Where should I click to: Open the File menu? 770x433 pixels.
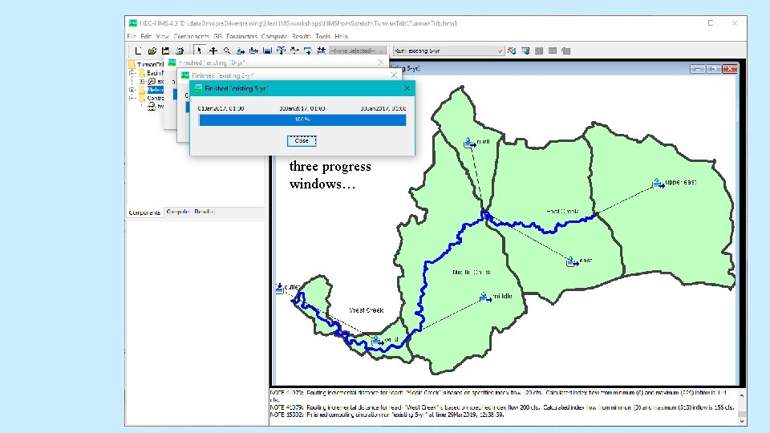132,36
